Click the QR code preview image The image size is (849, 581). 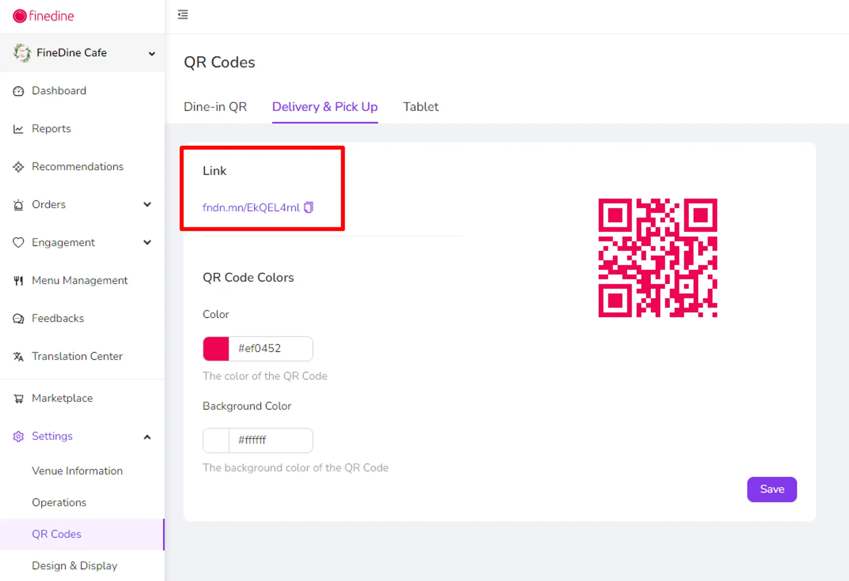pyautogui.click(x=658, y=258)
